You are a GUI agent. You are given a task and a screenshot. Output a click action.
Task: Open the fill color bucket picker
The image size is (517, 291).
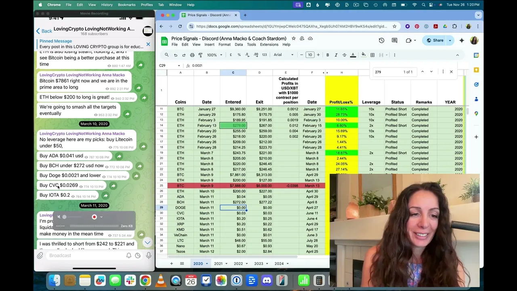pos(364,55)
